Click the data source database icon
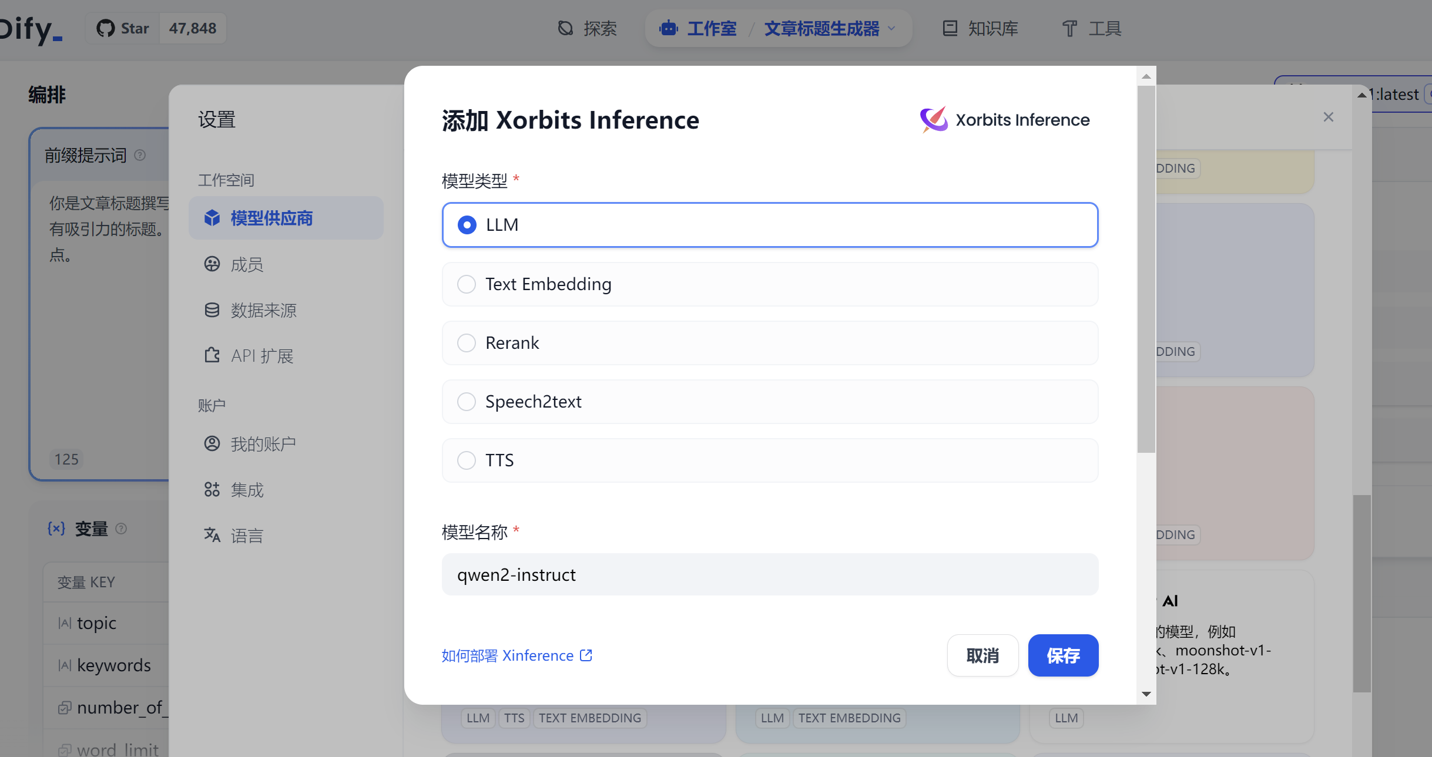1432x757 pixels. (212, 310)
